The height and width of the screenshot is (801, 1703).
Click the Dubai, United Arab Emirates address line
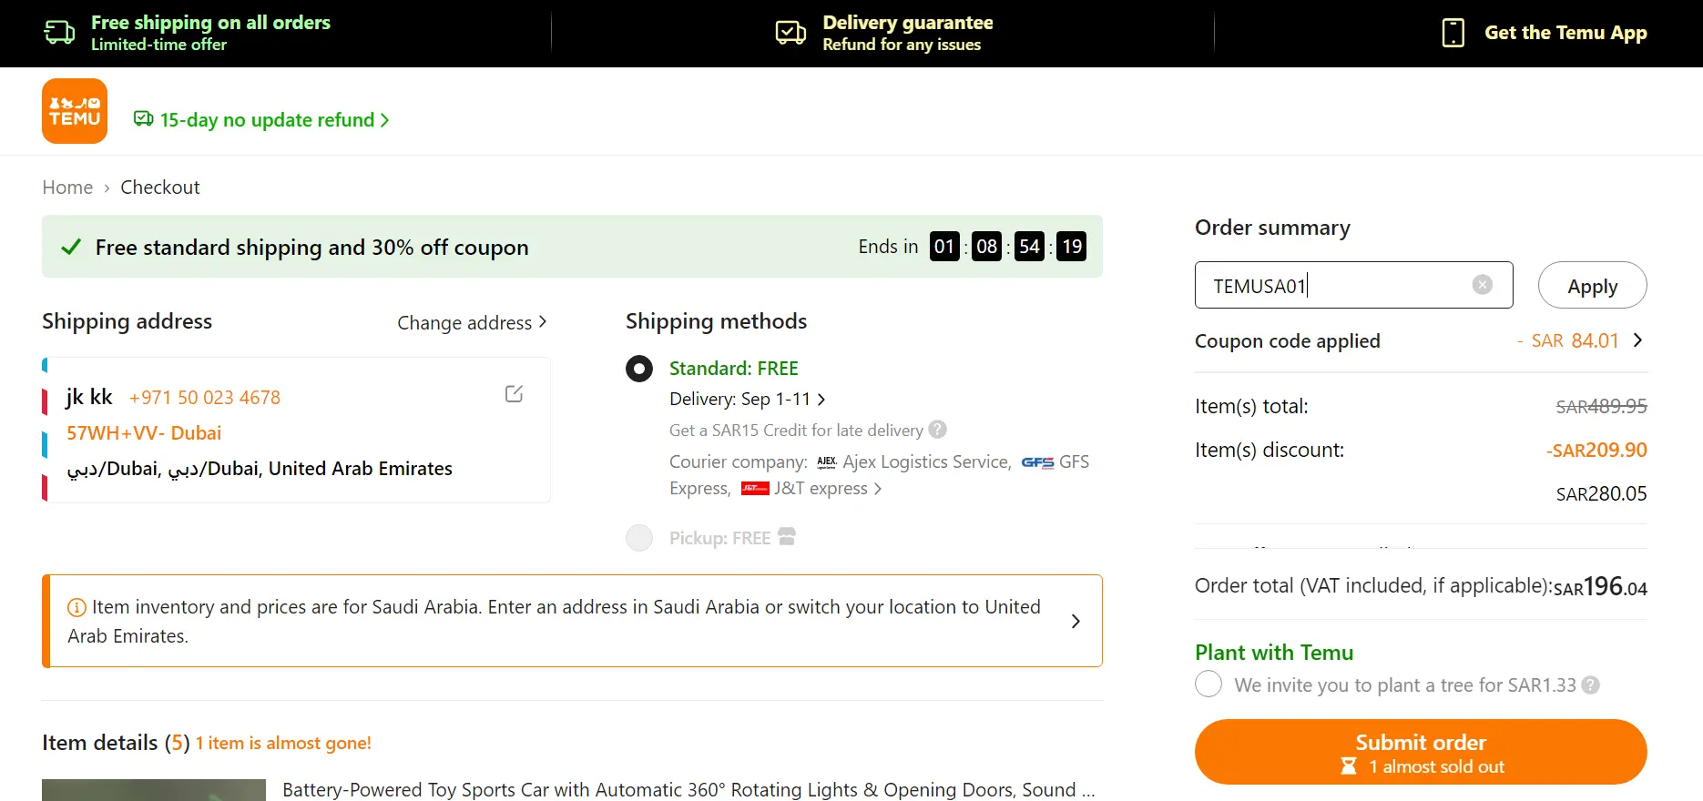pos(260,469)
